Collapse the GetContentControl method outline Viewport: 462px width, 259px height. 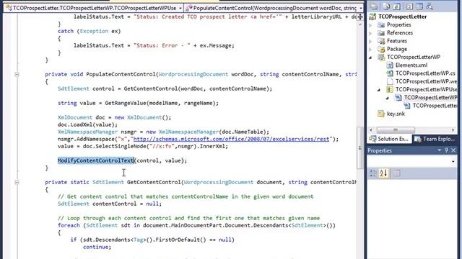(x=17, y=182)
